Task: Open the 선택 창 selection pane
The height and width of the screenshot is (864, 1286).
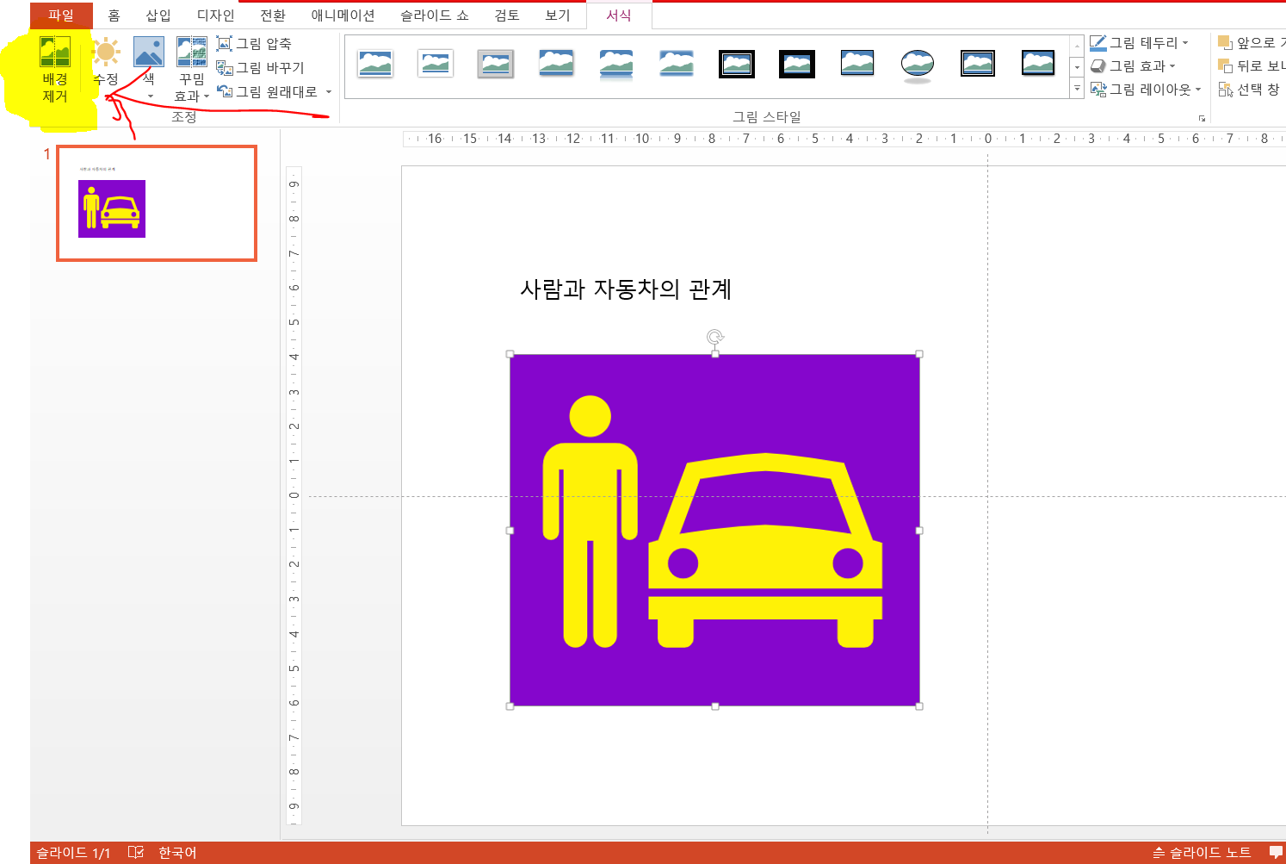Action: point(1249,90)
